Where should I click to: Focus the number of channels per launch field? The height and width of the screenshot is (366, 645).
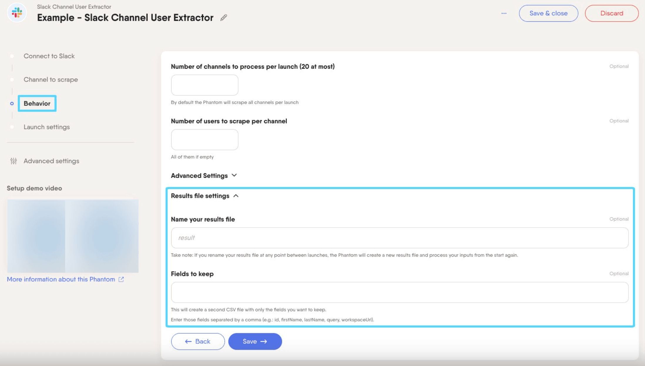coord(205,85)
